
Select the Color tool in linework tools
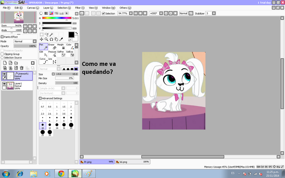[70, 47]
